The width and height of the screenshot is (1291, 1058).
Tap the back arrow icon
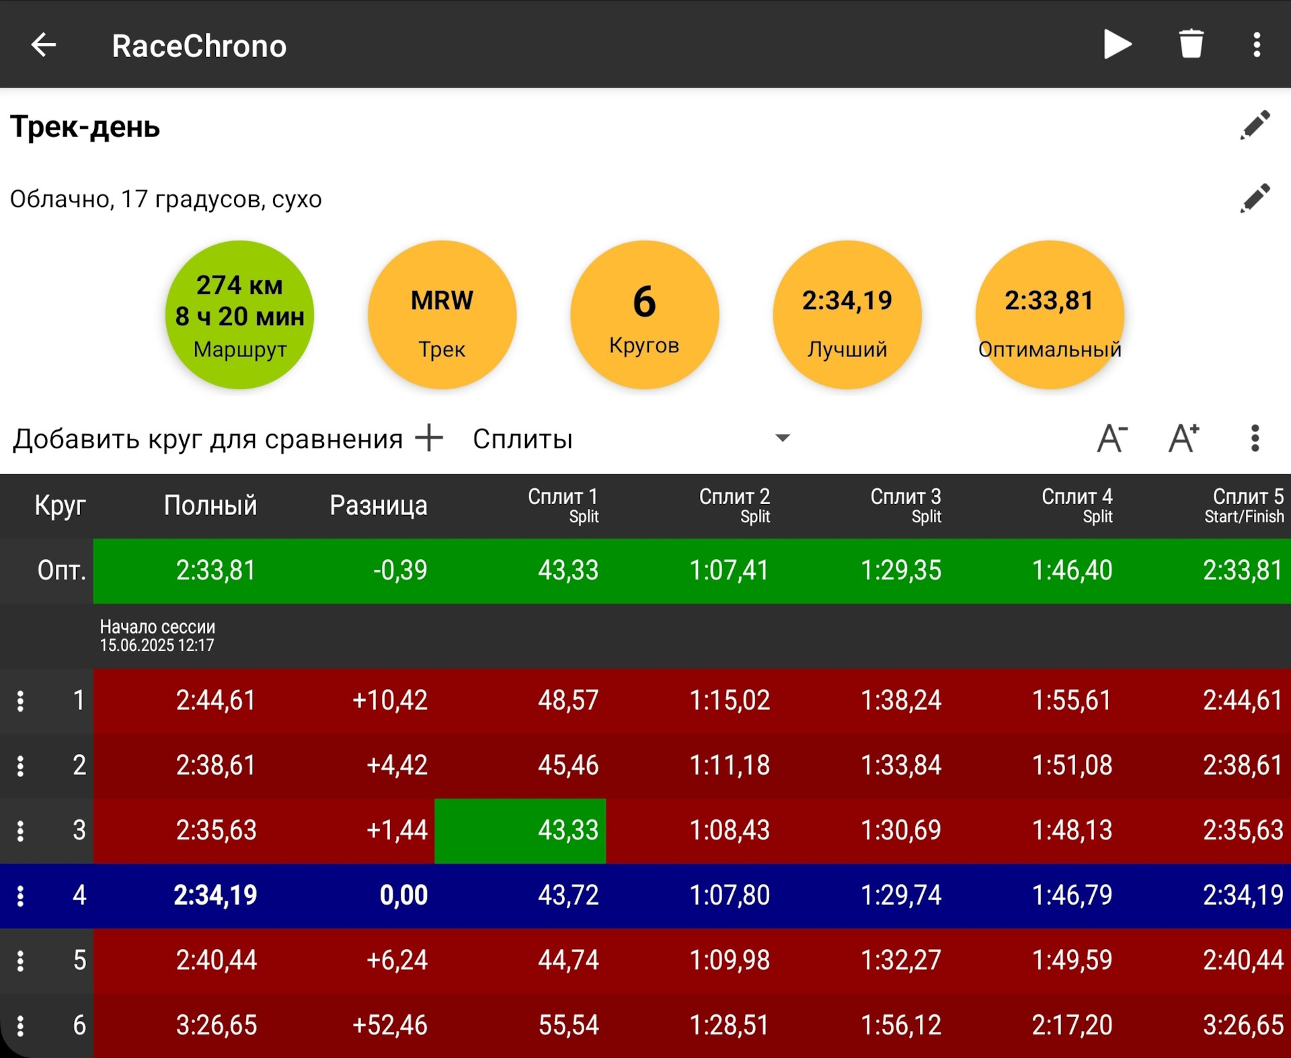[x=44, y=45]
